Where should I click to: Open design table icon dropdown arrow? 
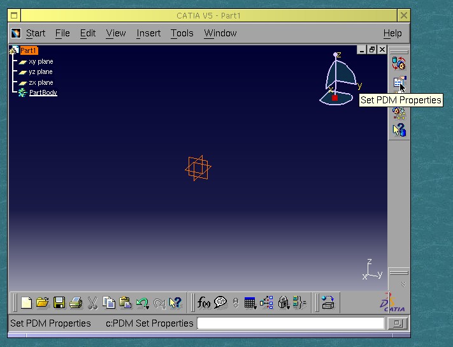tap(255, 307)
